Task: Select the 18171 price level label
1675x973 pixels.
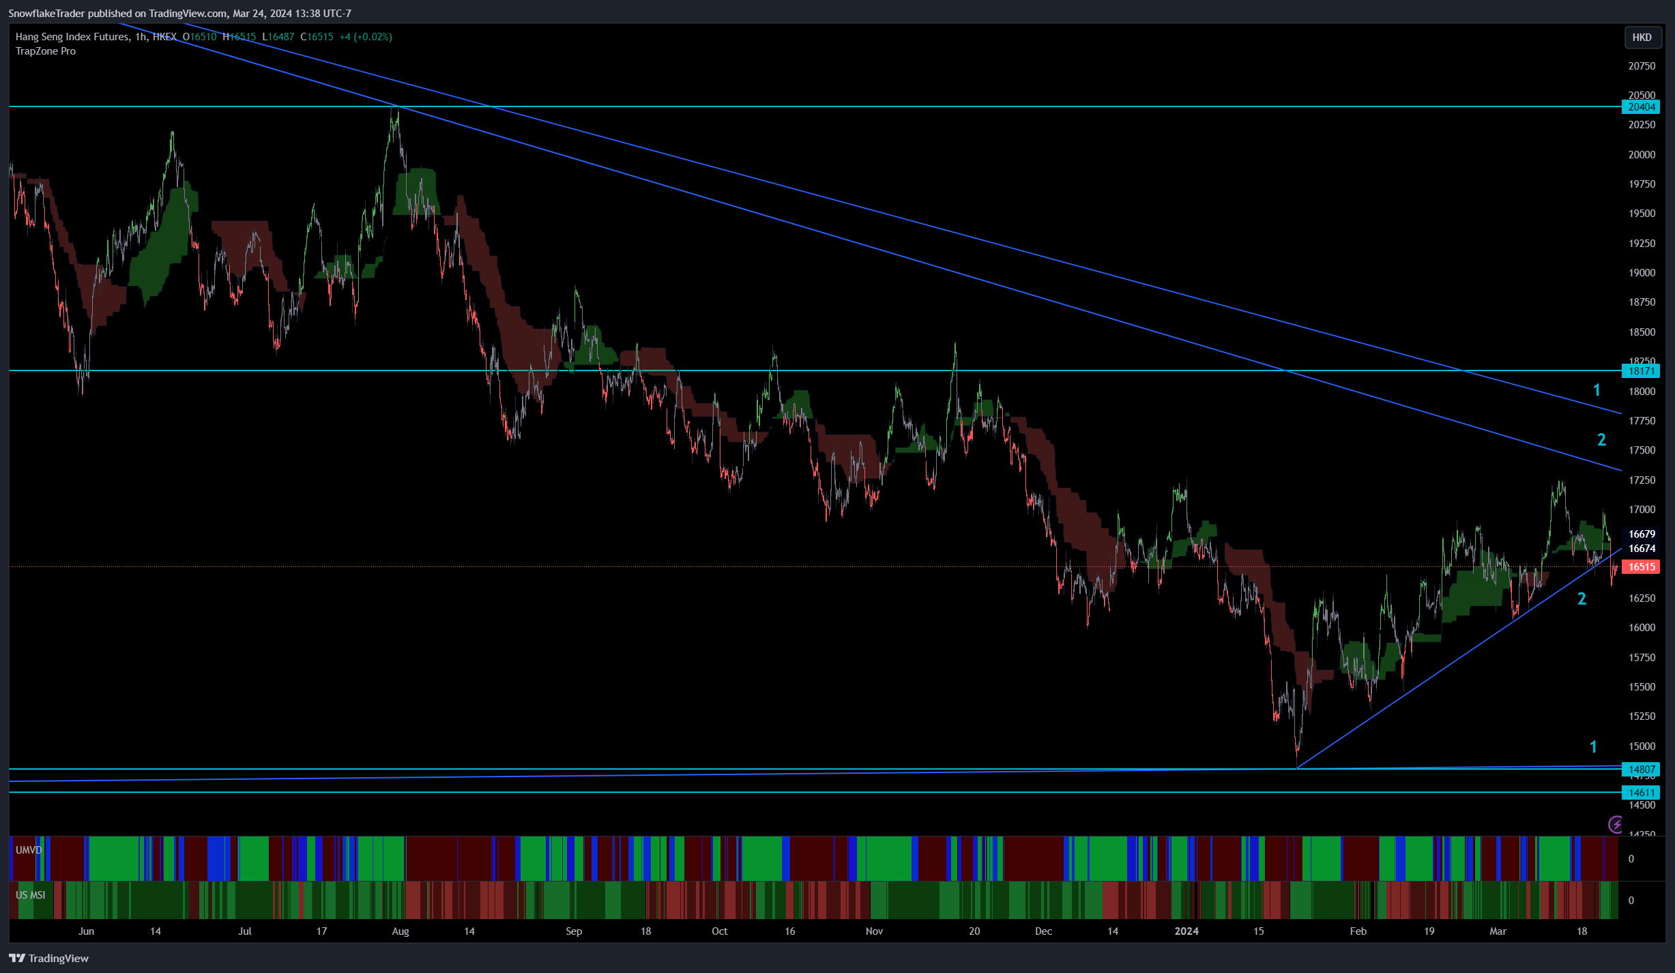Action: (x=1641, y=371)
